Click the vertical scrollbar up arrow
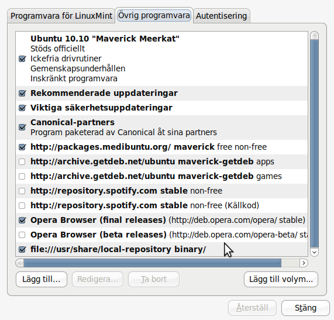 click(x=314, y=35)
